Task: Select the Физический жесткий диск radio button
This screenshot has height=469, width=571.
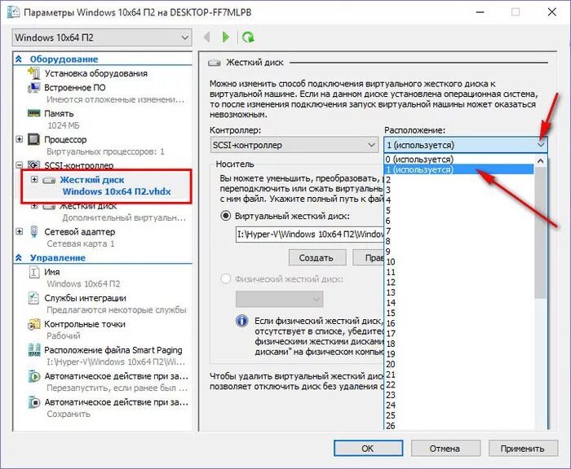Action: click(x=226, y=277)
